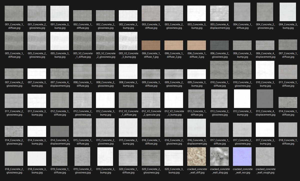Select 004_Concrete_2_glossiness.jpg
Image resolution: width=300 pixels, height=181 pixels.
[265, 13]
